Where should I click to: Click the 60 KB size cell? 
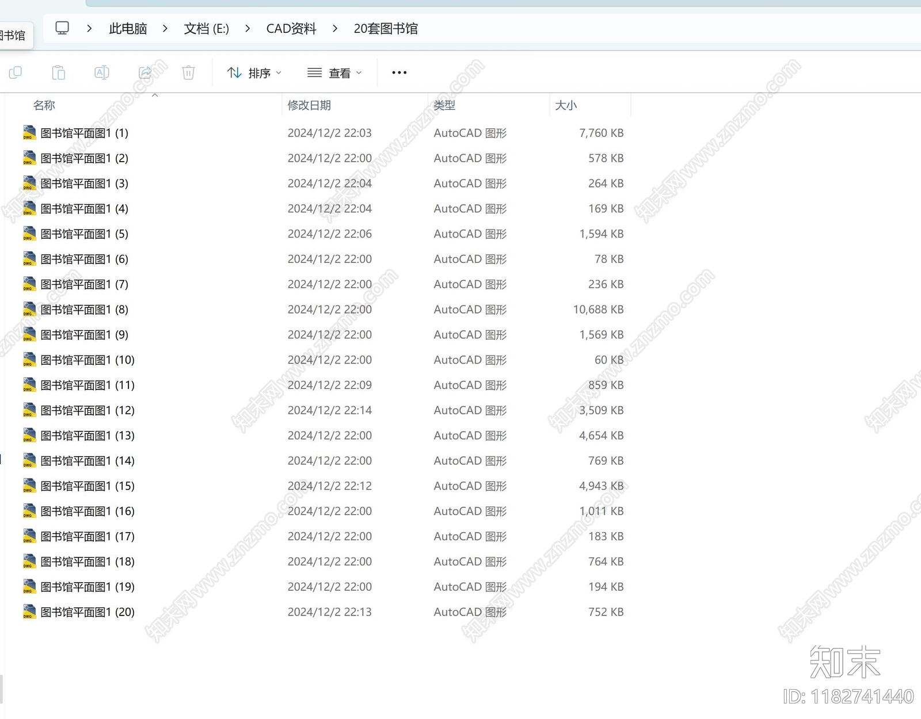pyautogui.click(x=609, y=360)
